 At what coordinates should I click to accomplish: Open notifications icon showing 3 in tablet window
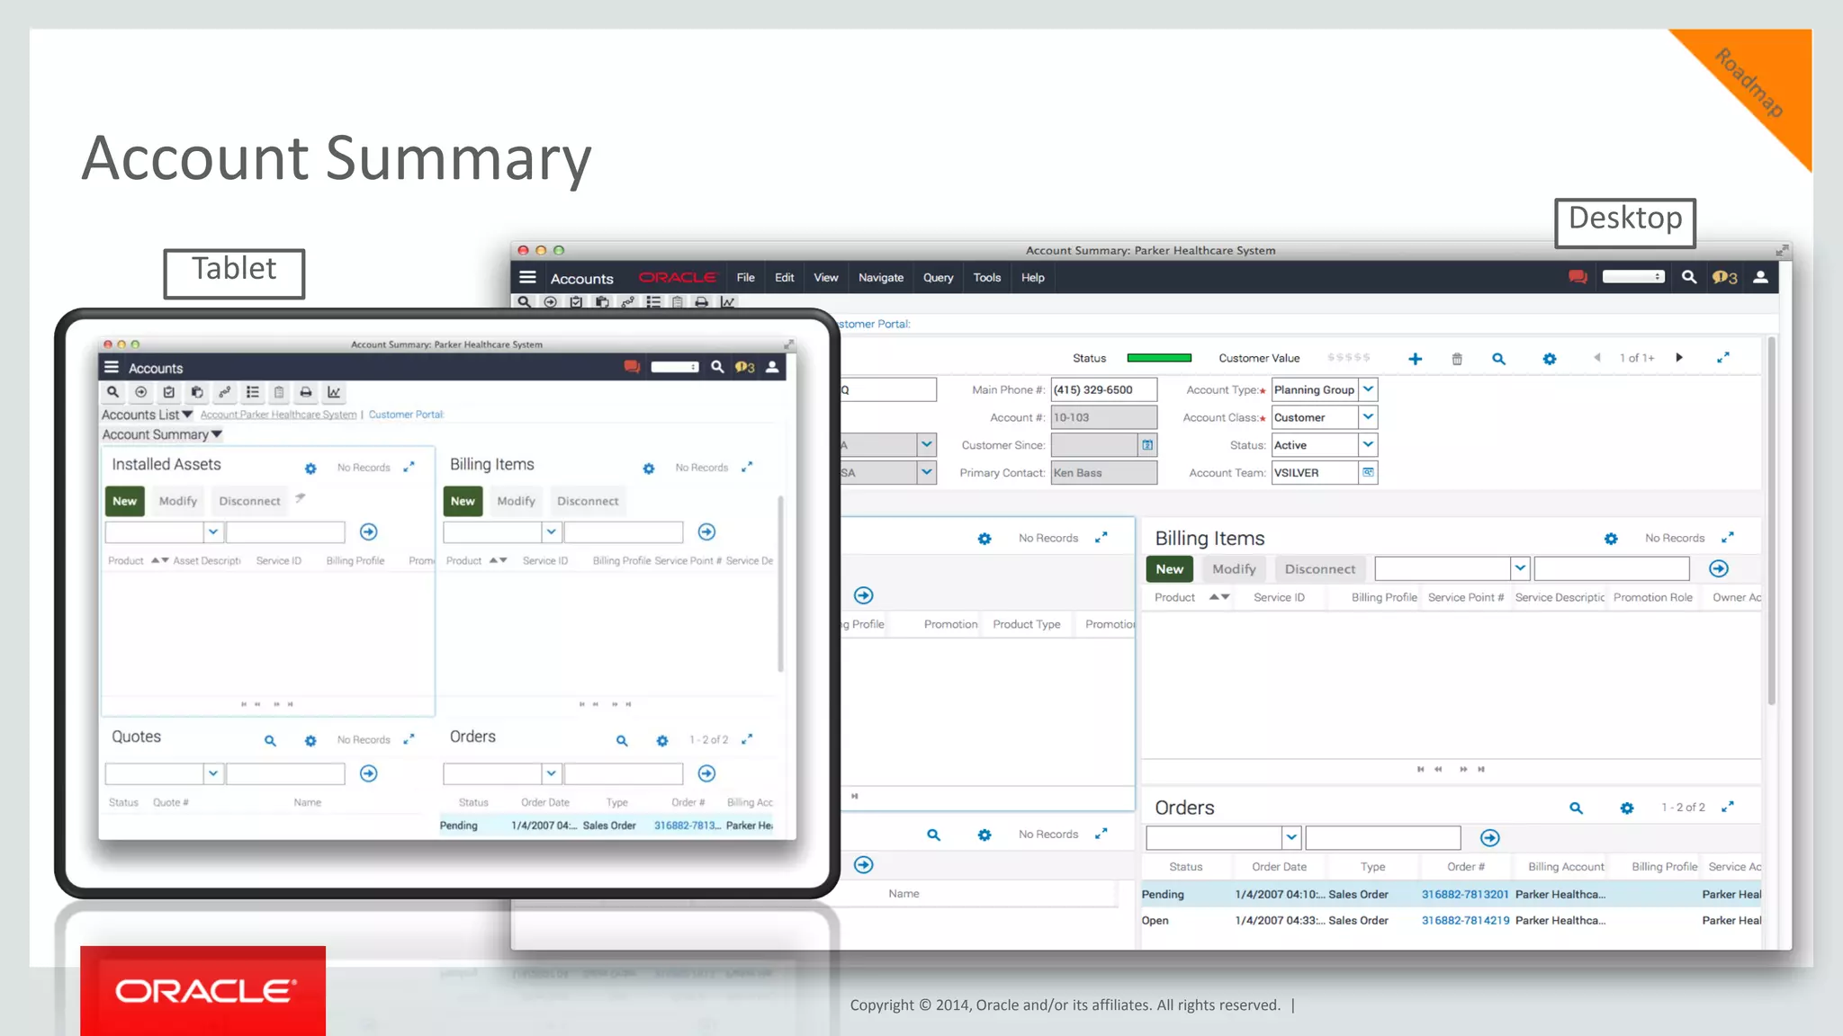point(744,367)
